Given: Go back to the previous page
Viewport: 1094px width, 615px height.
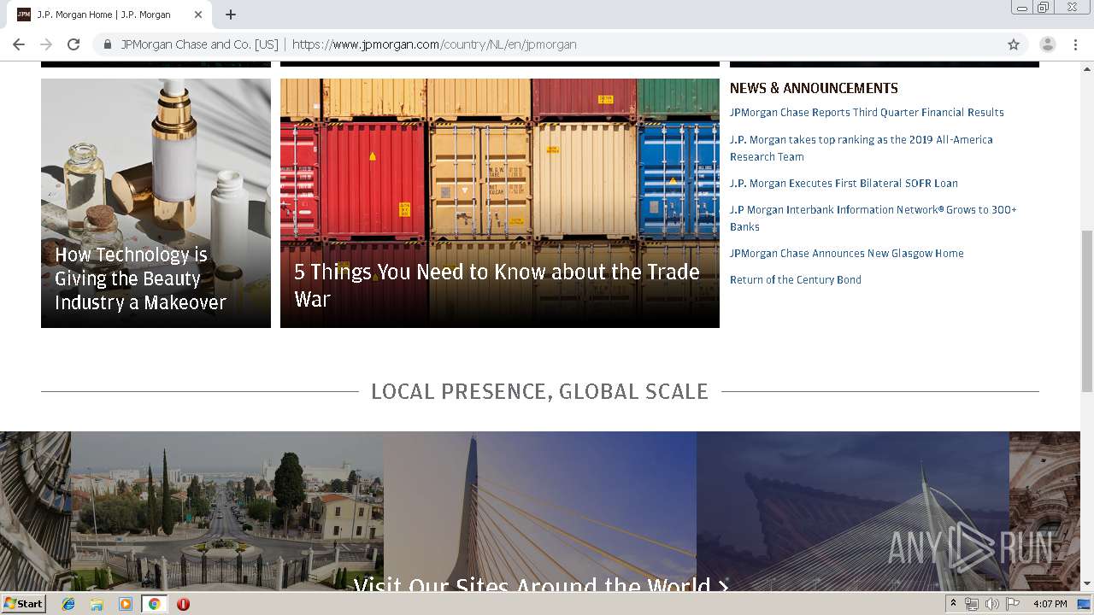Looking at the screenshot, I should pos(19,44).
